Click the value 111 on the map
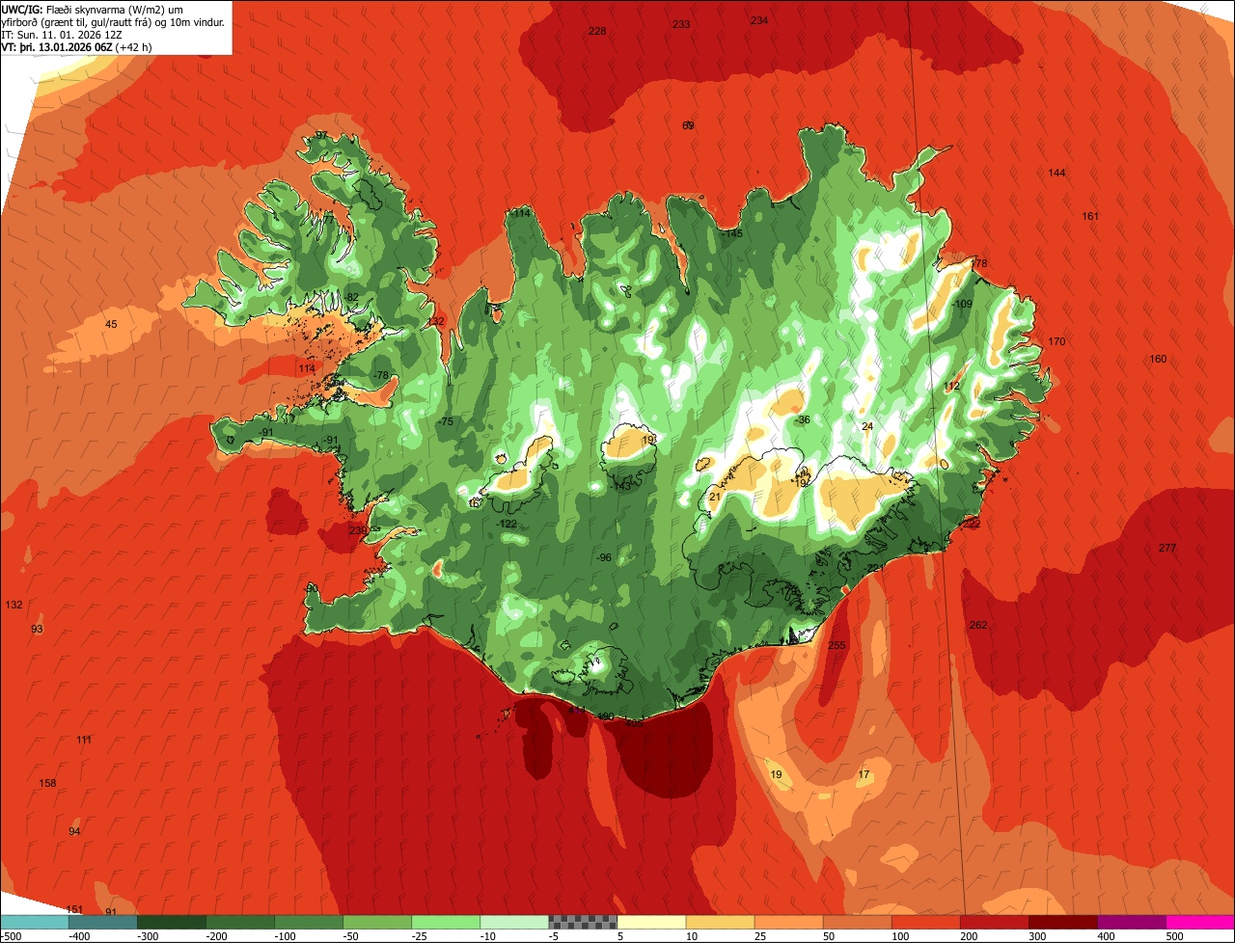This screenshot has width=1235, height=943. tap(84, 740)
